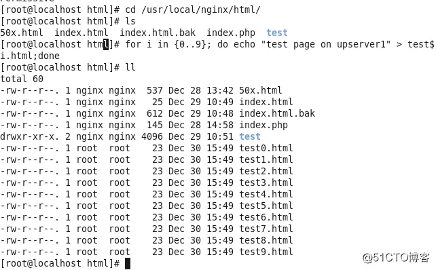Click the drwxr-xr-x. permissions string
The height and width of the screenshot is (270, 436).
click(29, 136)
